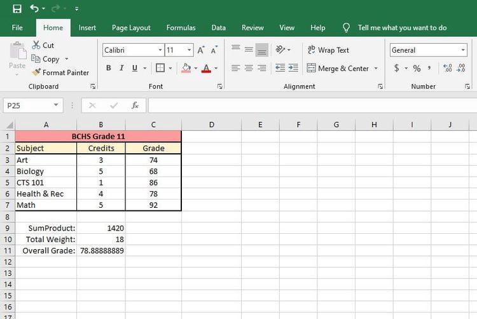
Task: Click into the formula bar
Action: (x=312, y=105)
